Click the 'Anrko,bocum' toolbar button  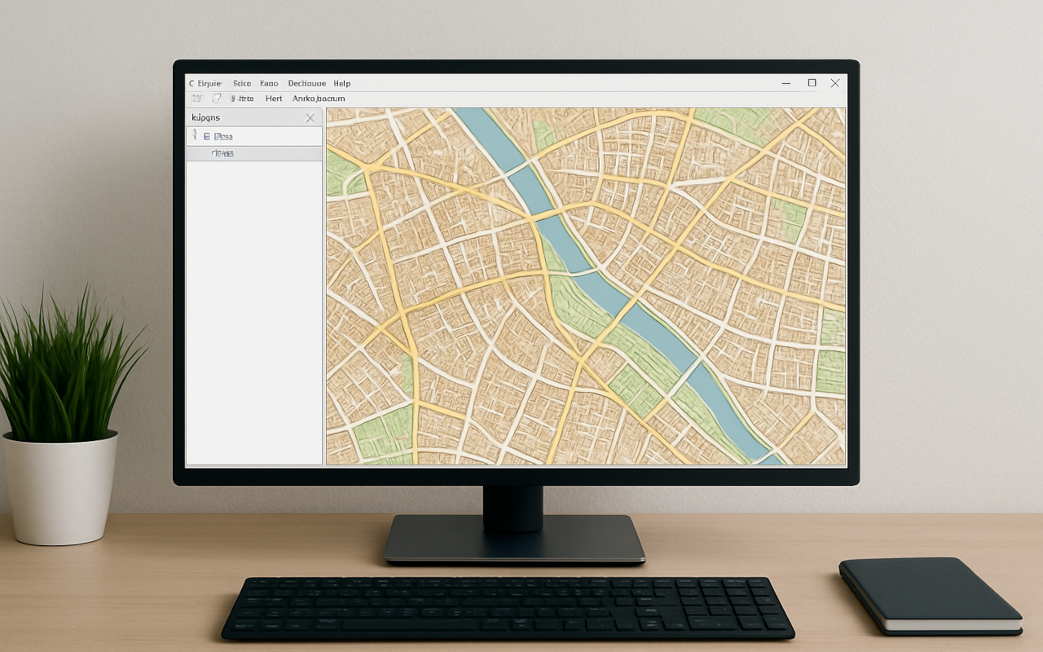pos(319,99)
